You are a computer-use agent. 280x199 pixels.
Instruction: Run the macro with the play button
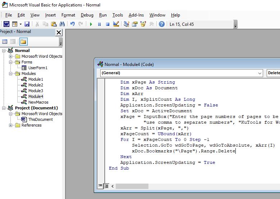(91, 24)
